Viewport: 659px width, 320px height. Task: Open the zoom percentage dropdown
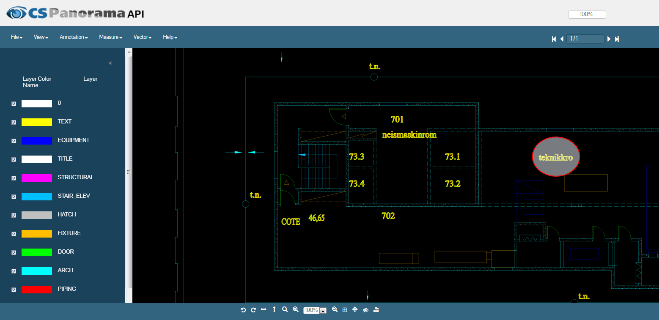[x=323, y=311]
